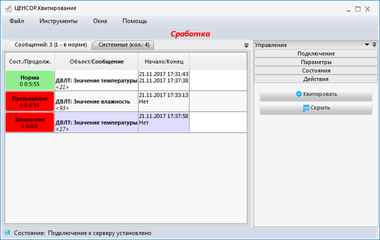380x240 pixels.
Task: Select the red Превышение status cell
Action: coord(30,102)
